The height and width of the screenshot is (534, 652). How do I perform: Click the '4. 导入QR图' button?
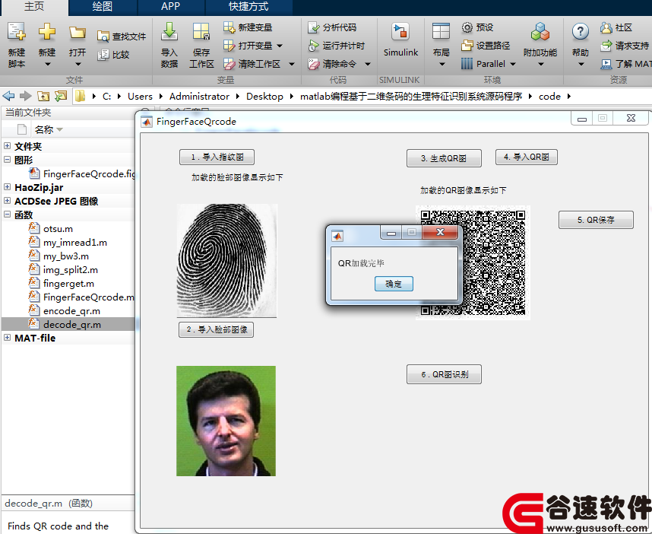click(x=527, y=157)
